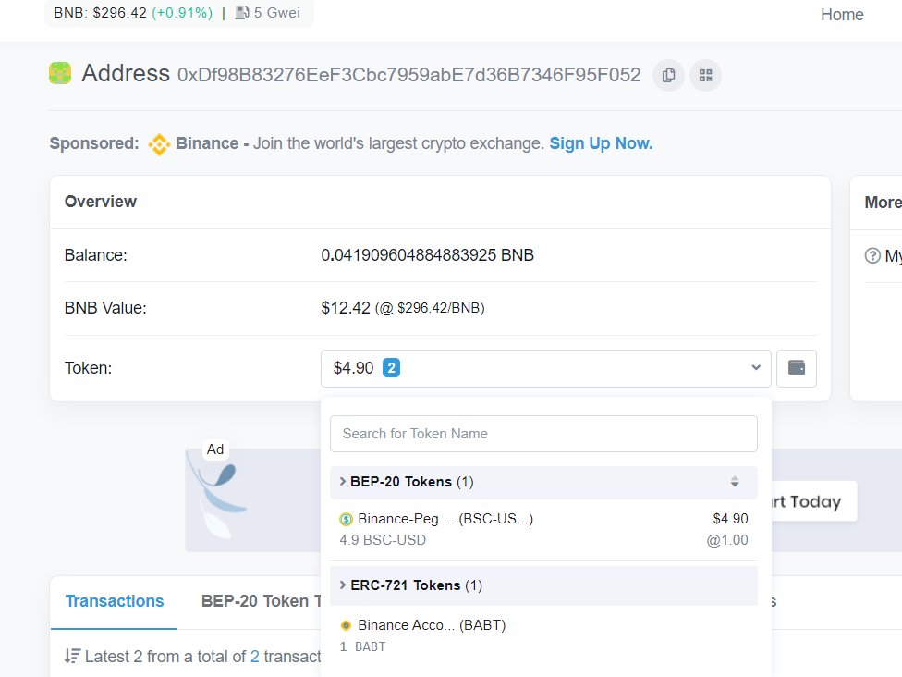
Task: Click the balance 0.041909604884883925 BNB value
Action: click(427, 255)
